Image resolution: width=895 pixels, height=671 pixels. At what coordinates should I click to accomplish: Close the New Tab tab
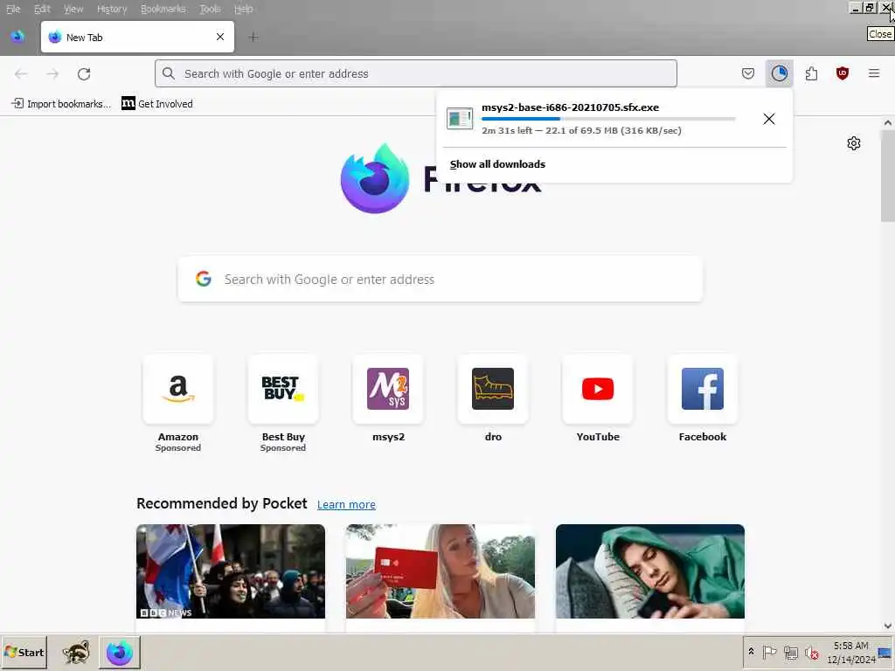[220, 37]
